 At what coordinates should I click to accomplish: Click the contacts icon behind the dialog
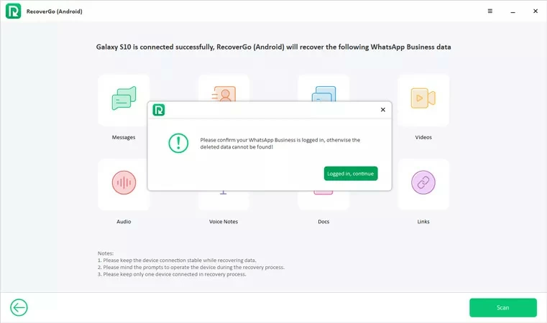coord(224,94)
